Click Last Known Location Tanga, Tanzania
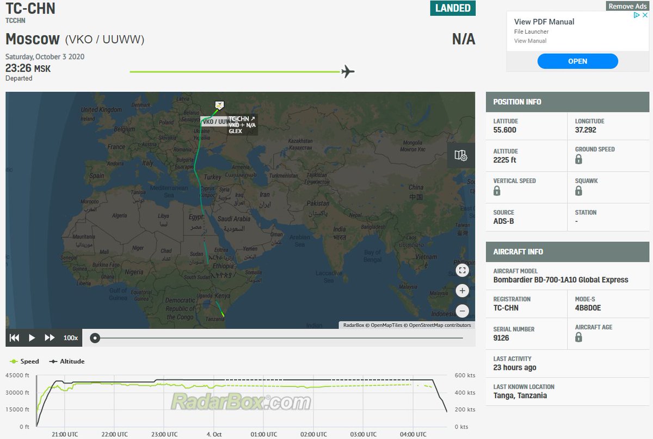This screenshot has width=653, height=439. pos(520,395)
